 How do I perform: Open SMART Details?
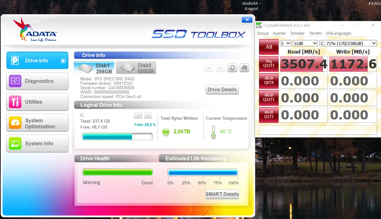[x=222, y=194]
